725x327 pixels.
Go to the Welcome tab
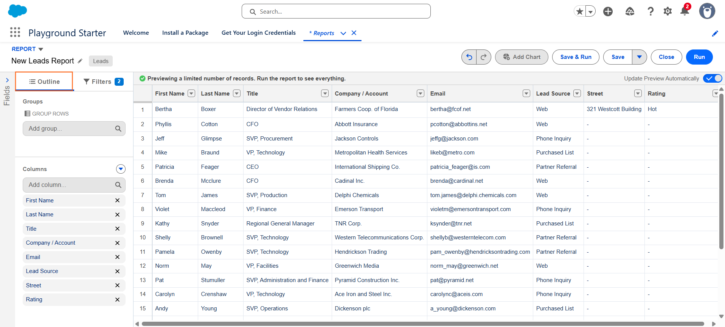(x=136, y=33)
